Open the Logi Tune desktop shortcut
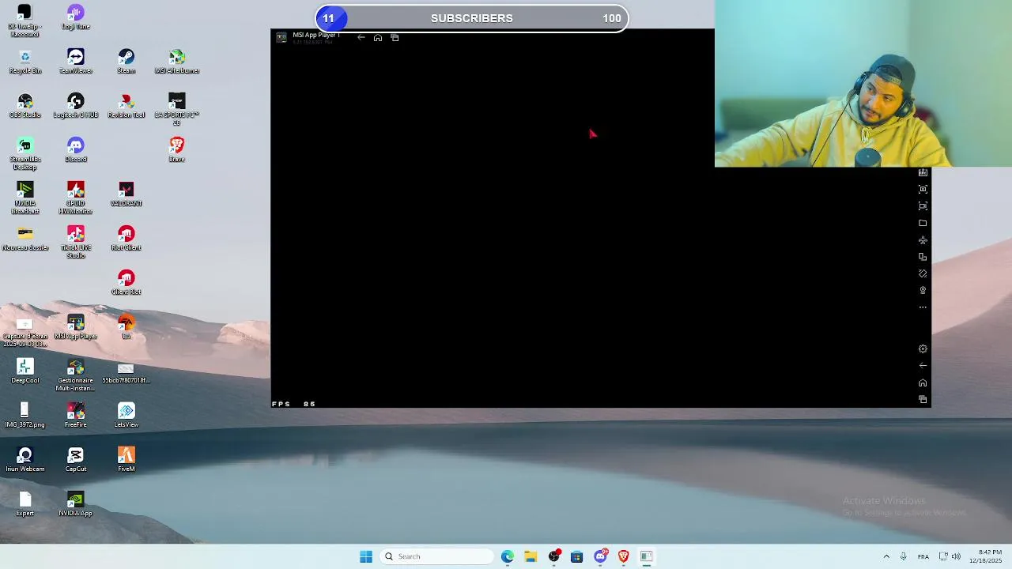Screen dimensions: 1012x569 (x=76, y=17)
